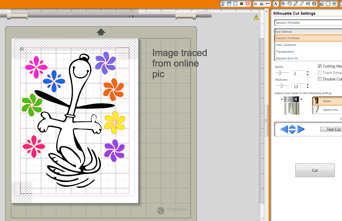This screenshot has height=221, width=342.
Task: Adjust the Speed slider handle
Action: [280, 73]
